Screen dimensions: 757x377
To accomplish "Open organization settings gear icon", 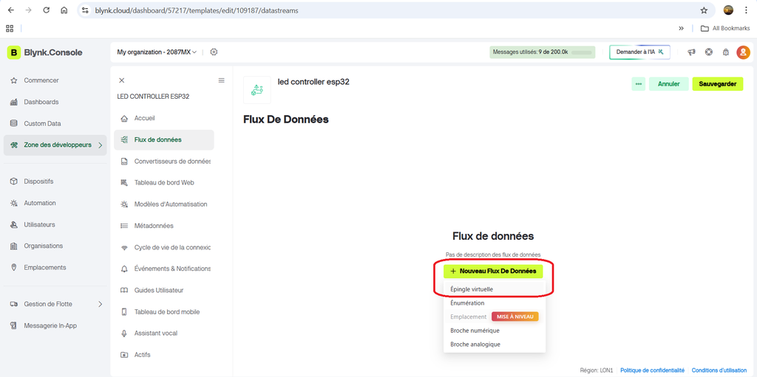I will point(214,52).
